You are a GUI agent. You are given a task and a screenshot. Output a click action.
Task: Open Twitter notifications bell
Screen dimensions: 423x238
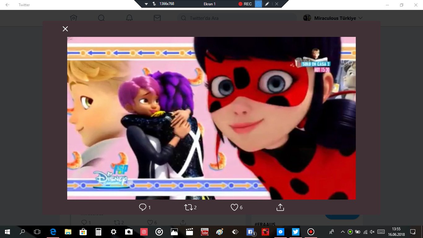[129, 18]
